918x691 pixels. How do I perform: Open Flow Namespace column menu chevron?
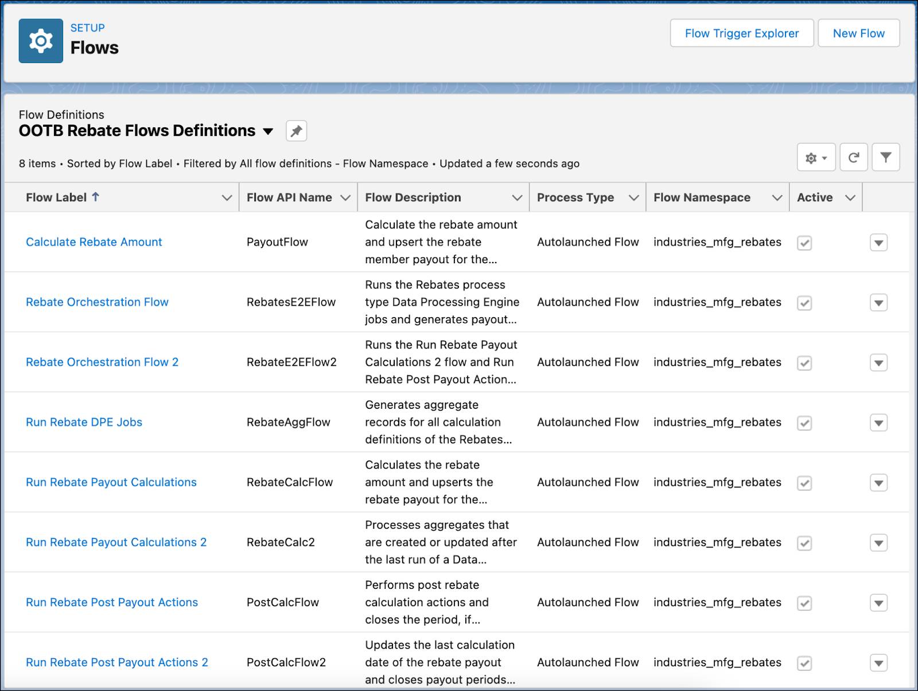(x=777, y=198)
